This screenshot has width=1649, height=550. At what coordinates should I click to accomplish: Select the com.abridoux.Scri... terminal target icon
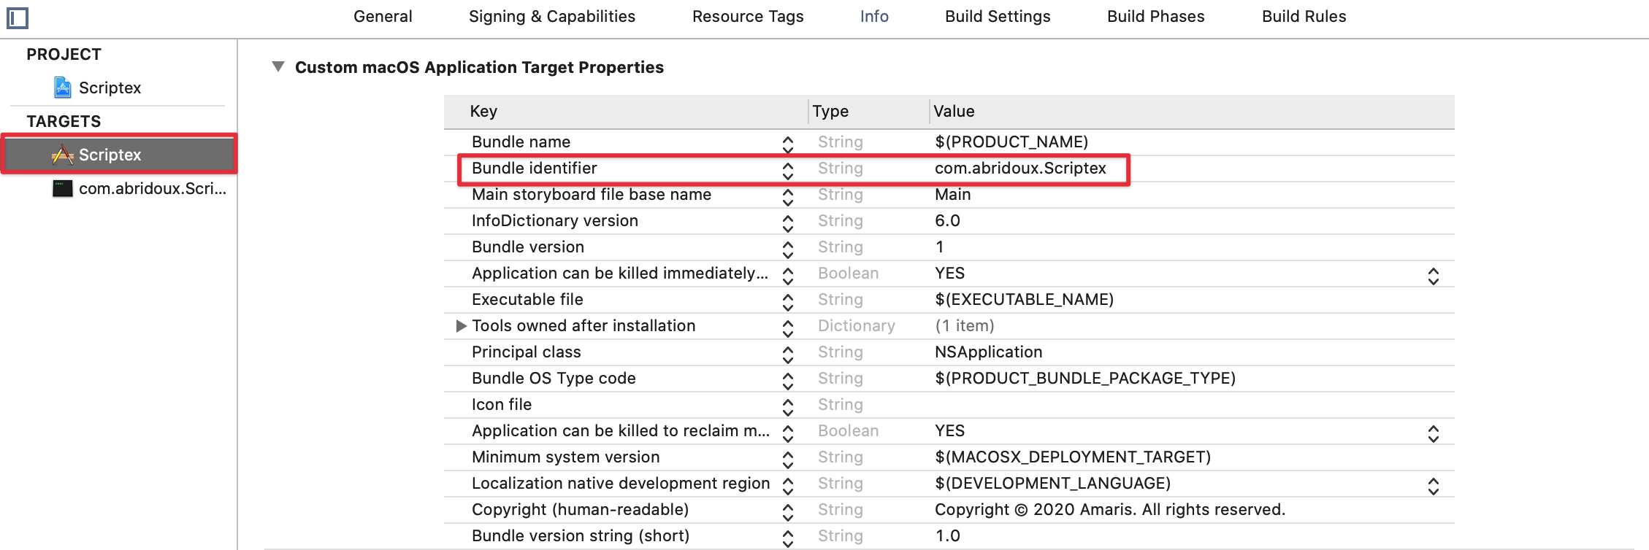tap(63, 189)
